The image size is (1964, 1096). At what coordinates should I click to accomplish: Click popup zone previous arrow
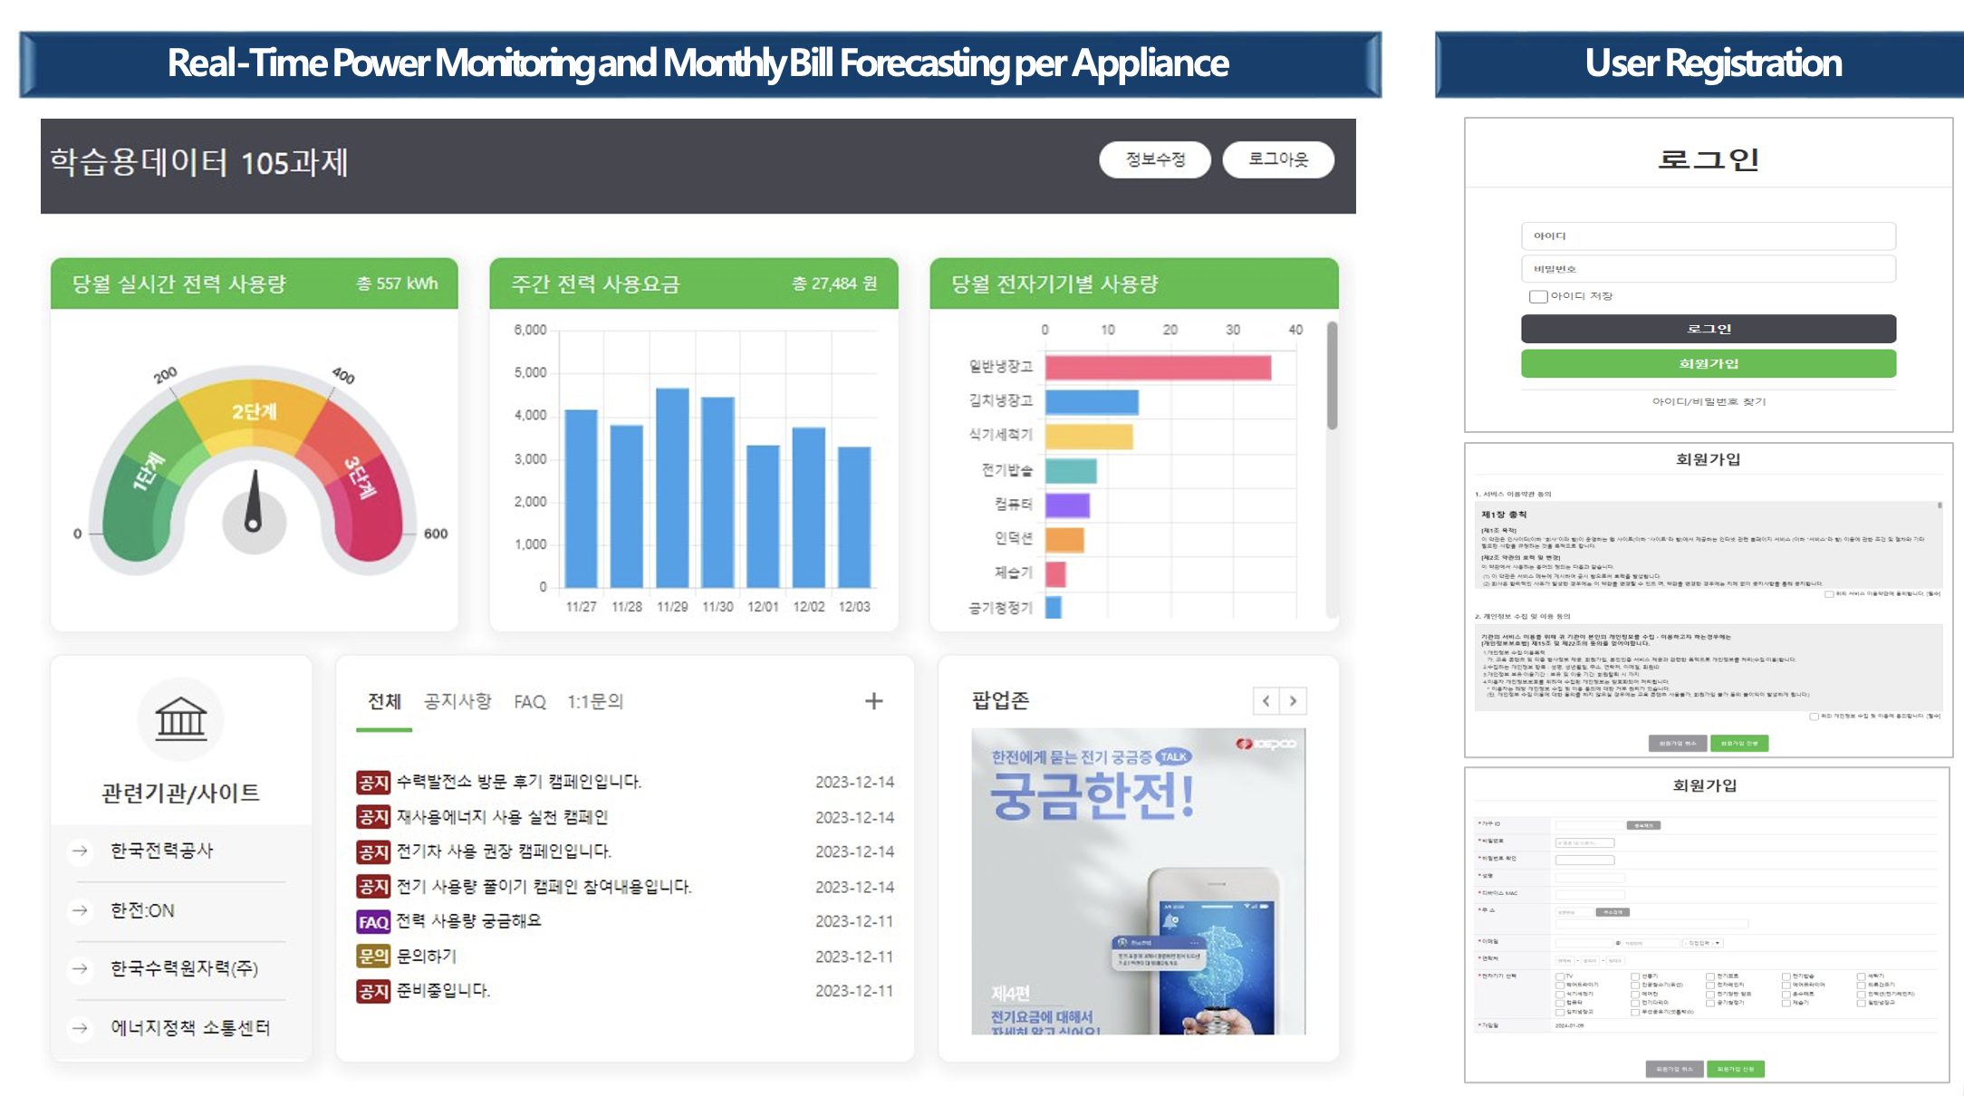(1266, 701)
